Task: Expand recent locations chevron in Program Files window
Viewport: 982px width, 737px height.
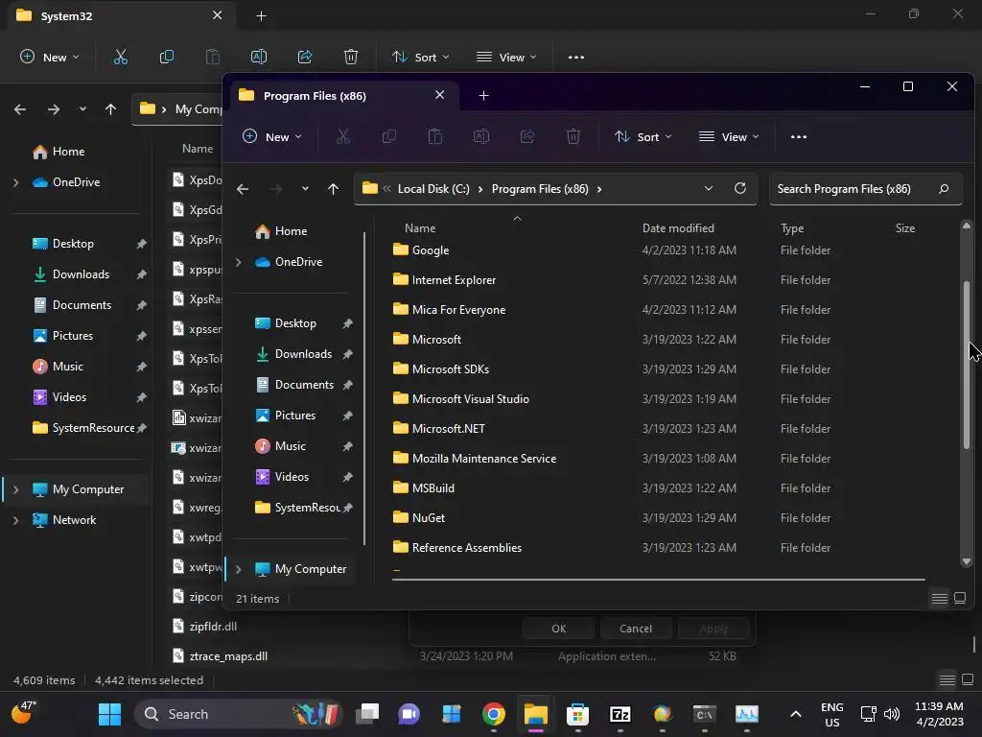Action: coord(305,189)
